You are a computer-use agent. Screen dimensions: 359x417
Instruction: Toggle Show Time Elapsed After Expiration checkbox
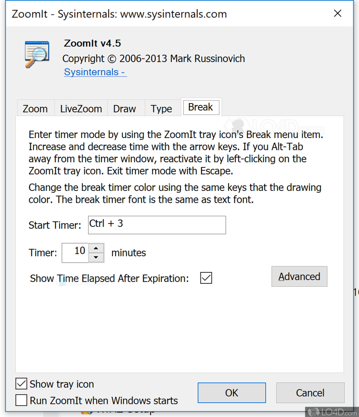point(206,278)
